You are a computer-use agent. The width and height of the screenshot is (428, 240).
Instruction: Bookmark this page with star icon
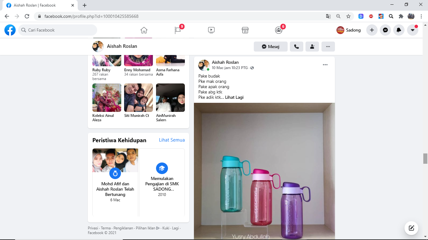[x=348, y=16]
